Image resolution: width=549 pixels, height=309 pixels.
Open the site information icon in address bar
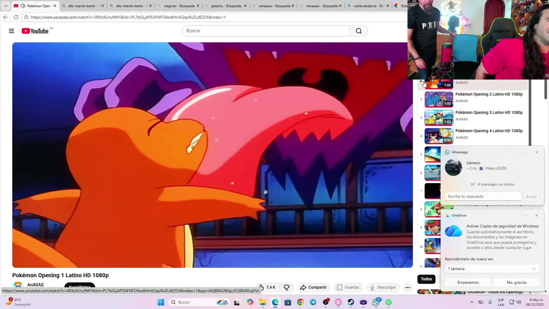pos(26,17)
